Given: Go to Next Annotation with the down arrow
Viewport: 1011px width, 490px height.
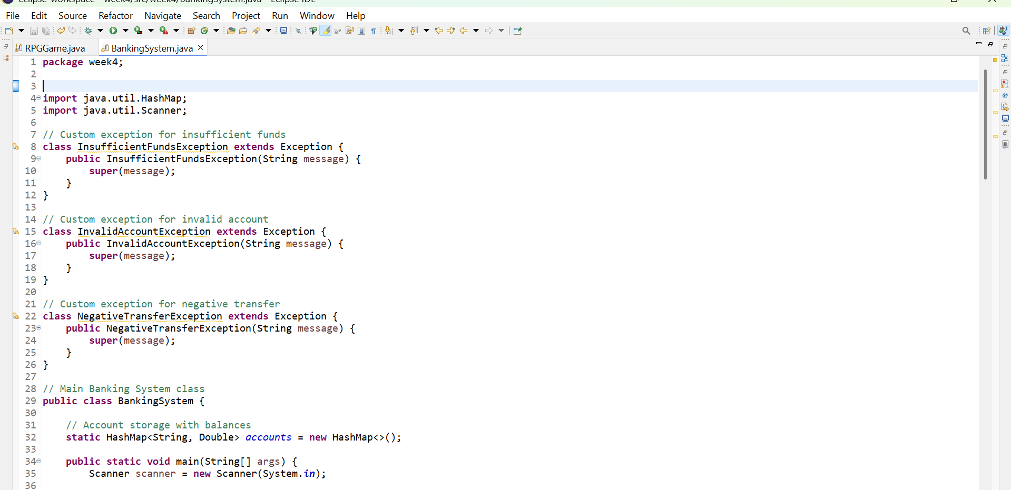Looking at the screenshot, I should (389, 31).
